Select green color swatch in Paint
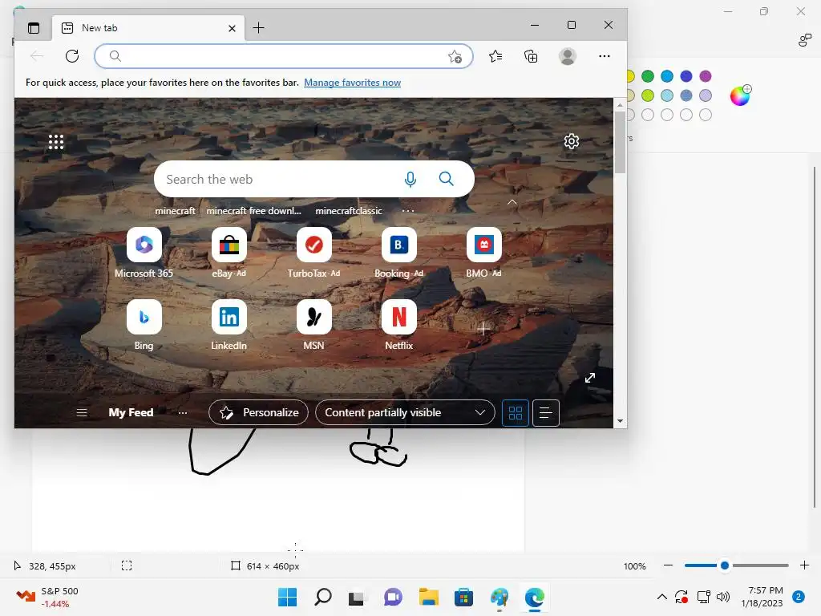The height and width of the screenshot is (616, 821). pos(648,76)
